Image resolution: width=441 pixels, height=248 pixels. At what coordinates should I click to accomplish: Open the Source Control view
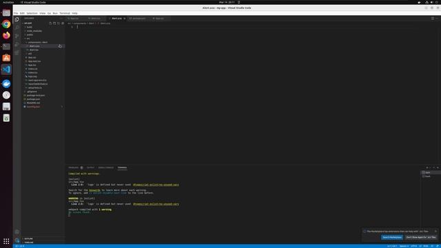click(x=17, y=36)
